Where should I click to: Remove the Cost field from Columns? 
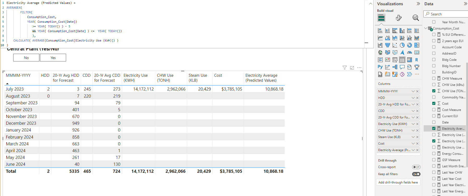pos(417,144)
